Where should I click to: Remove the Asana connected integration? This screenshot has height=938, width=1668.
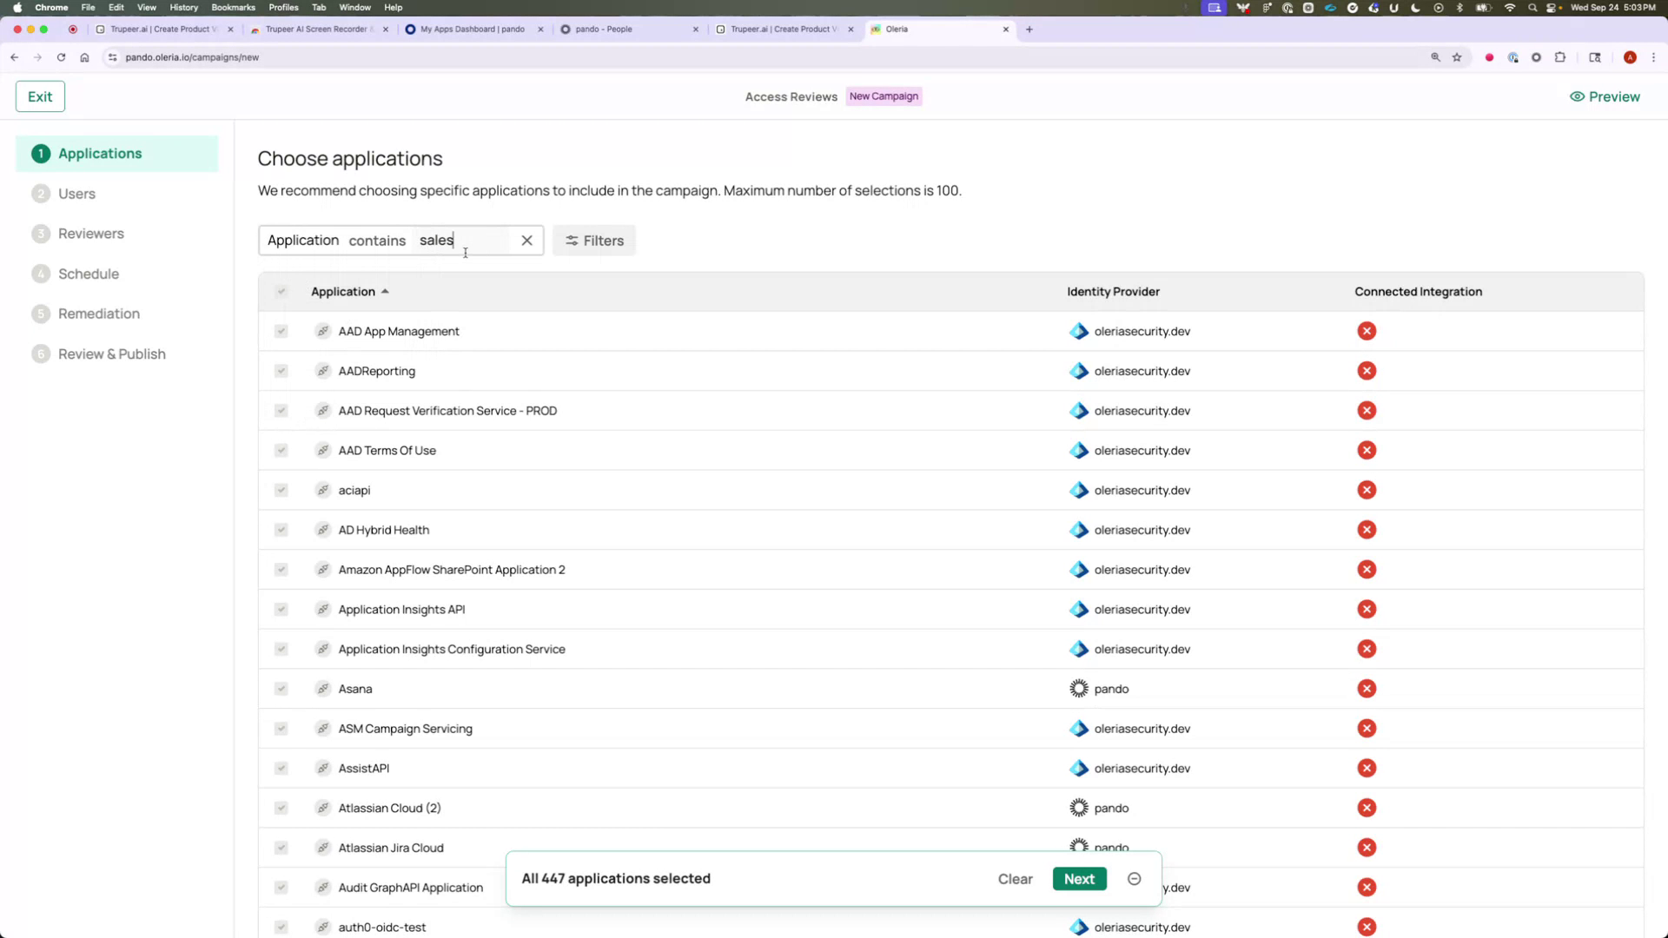(x=1367, y=688)
